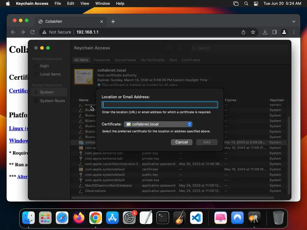Go back in the Chrome browser
This screenshot has height=230, width=307.
13,32
